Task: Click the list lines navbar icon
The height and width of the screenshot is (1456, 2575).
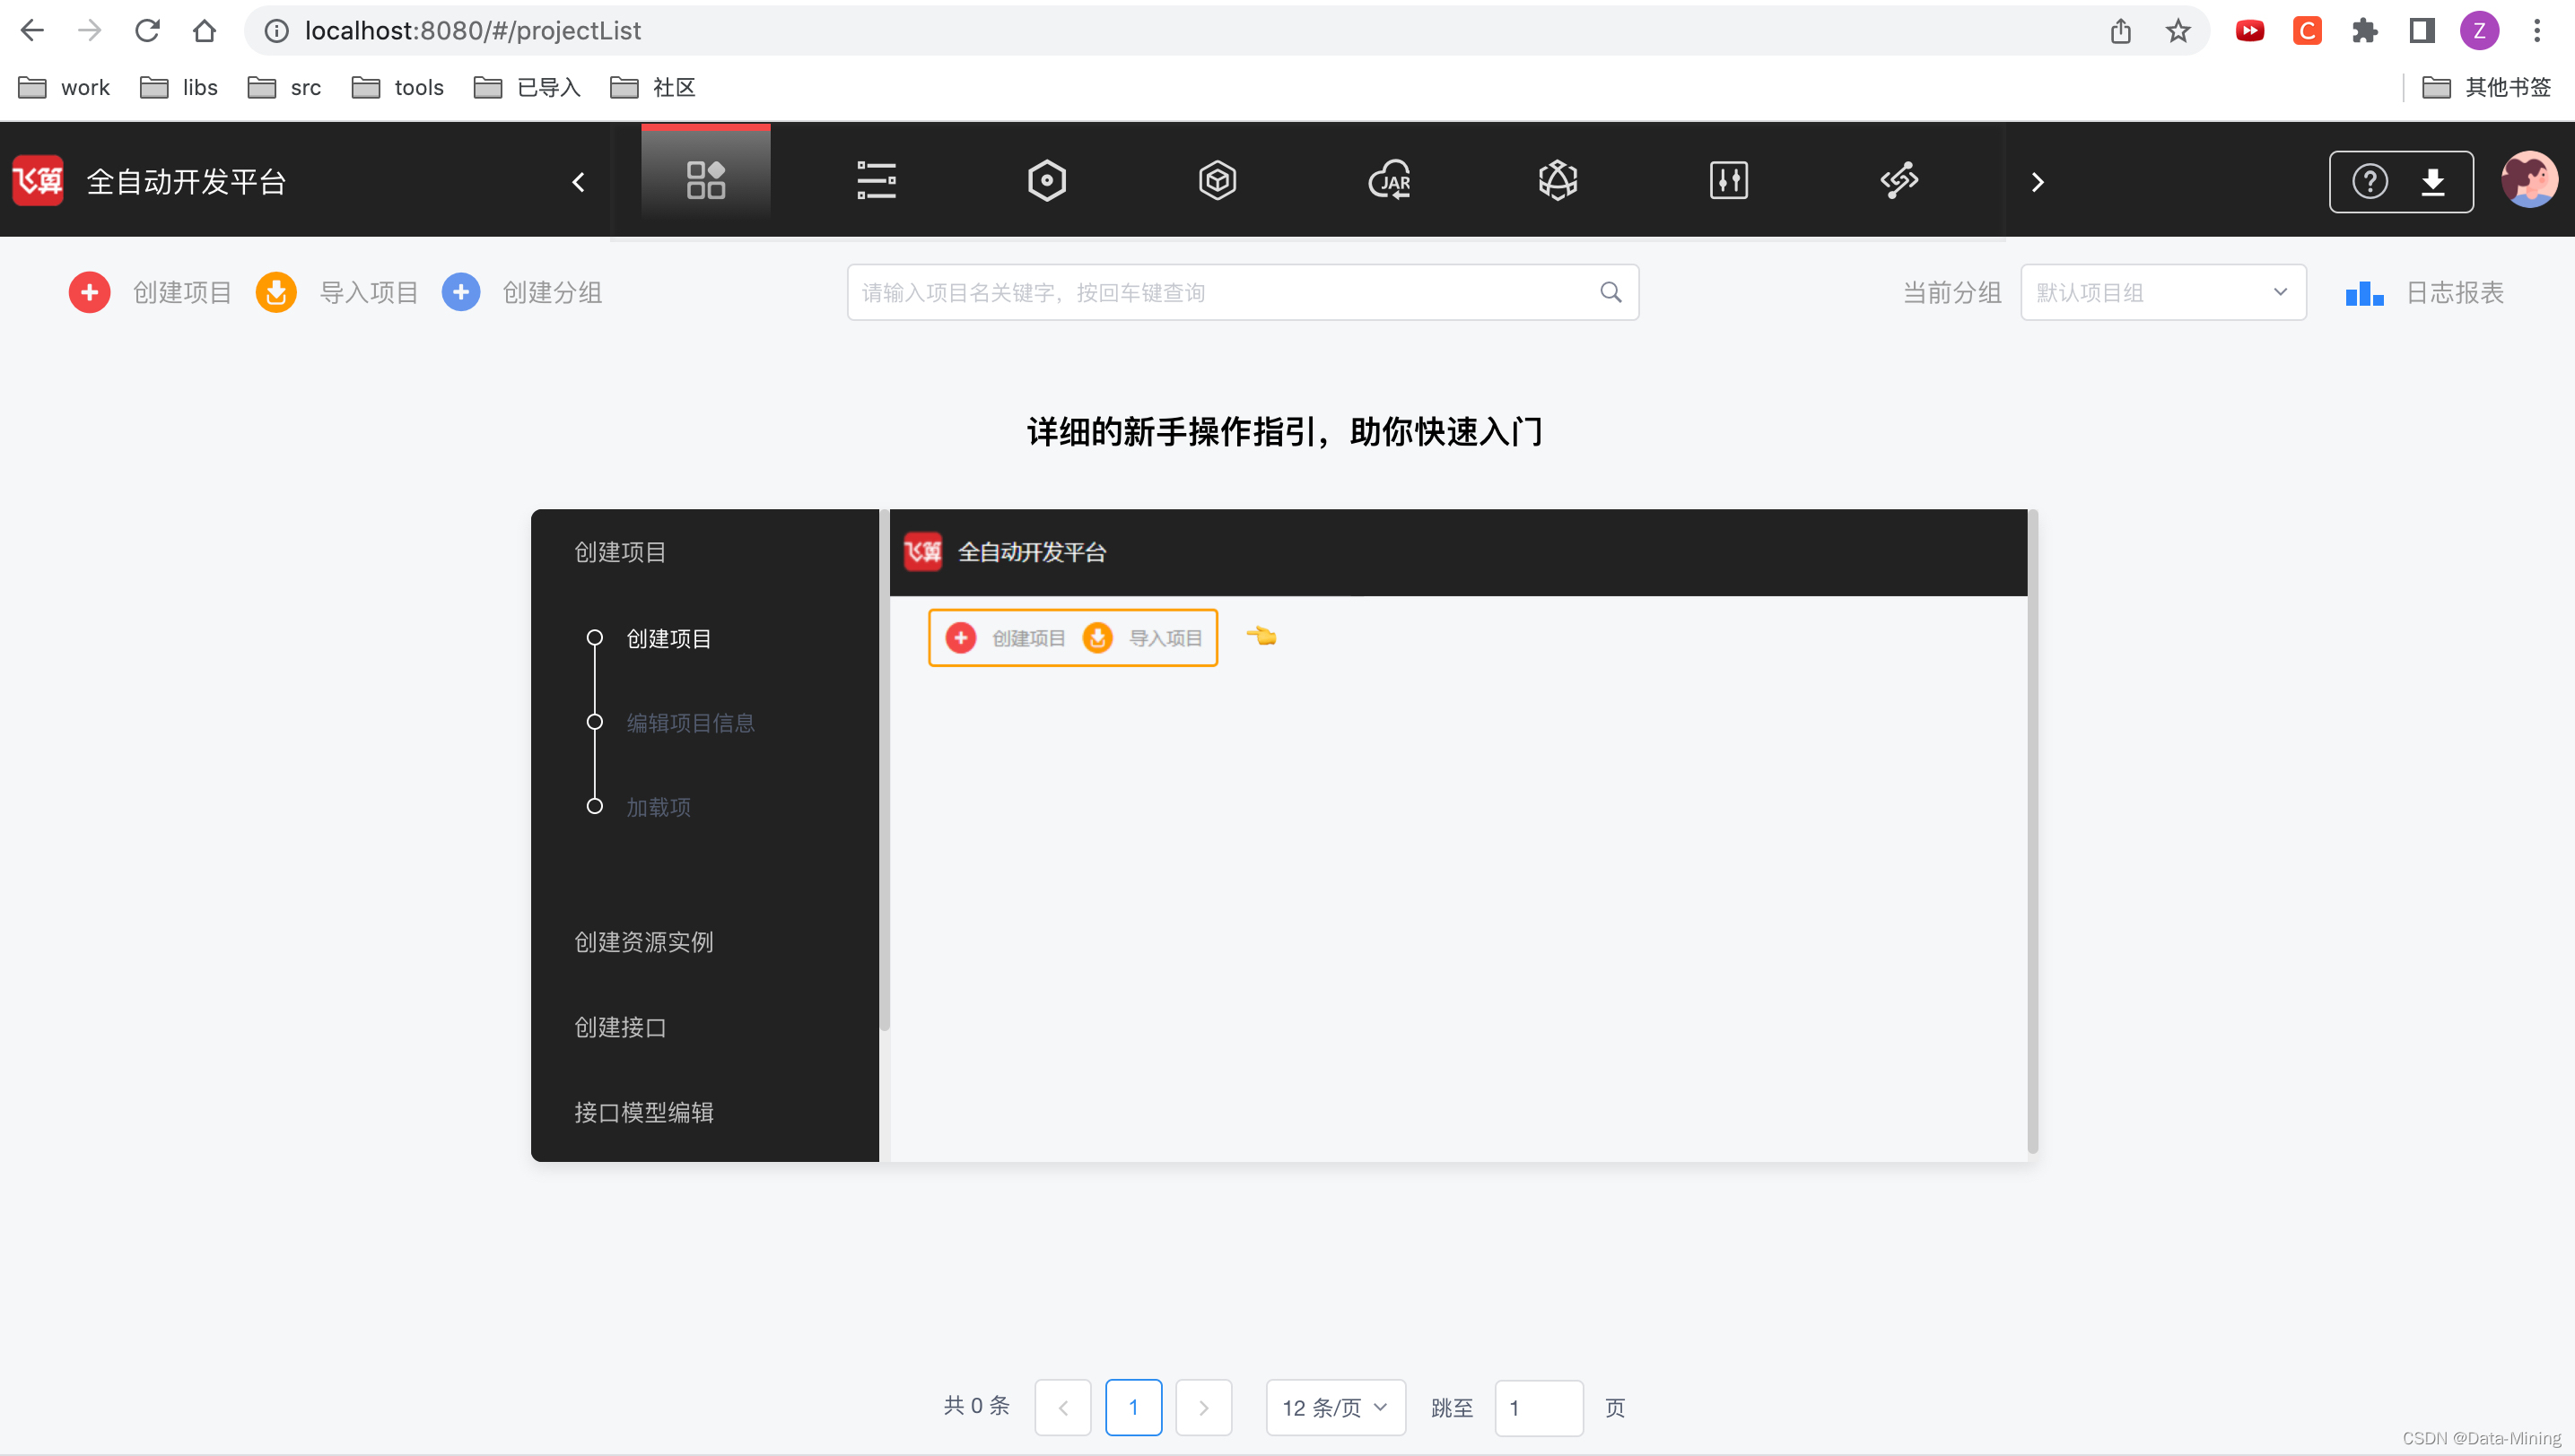Action: click(876, 181)
